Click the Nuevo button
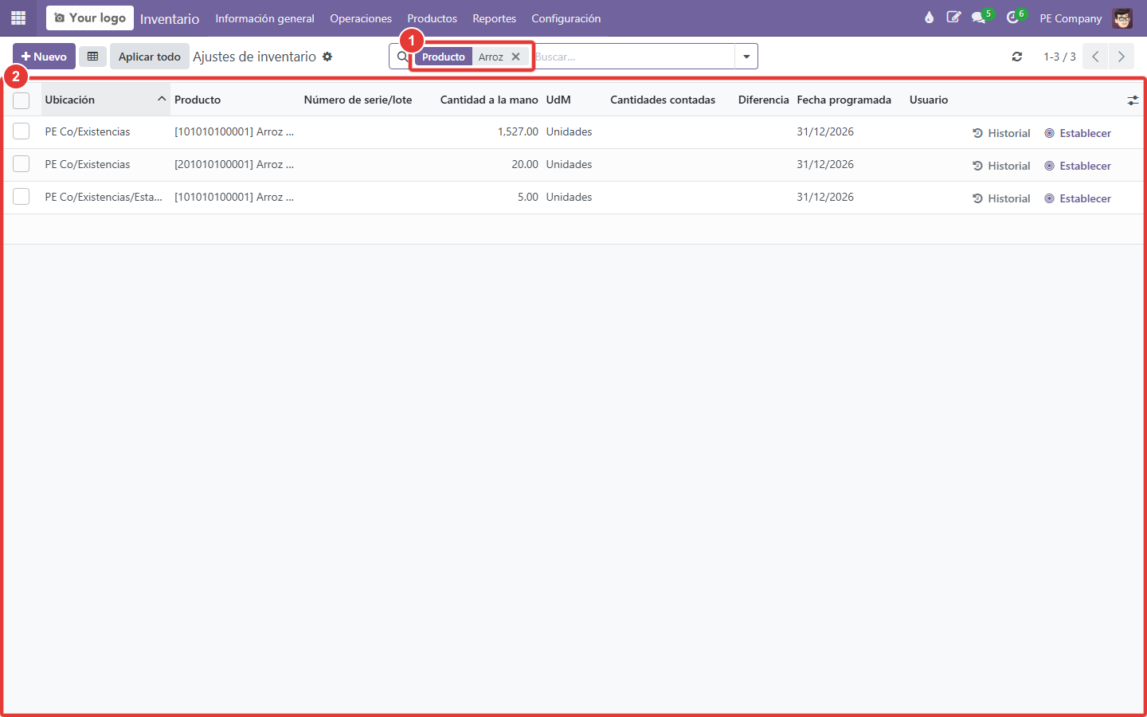 pyautogui.click(x=45, y=57)
